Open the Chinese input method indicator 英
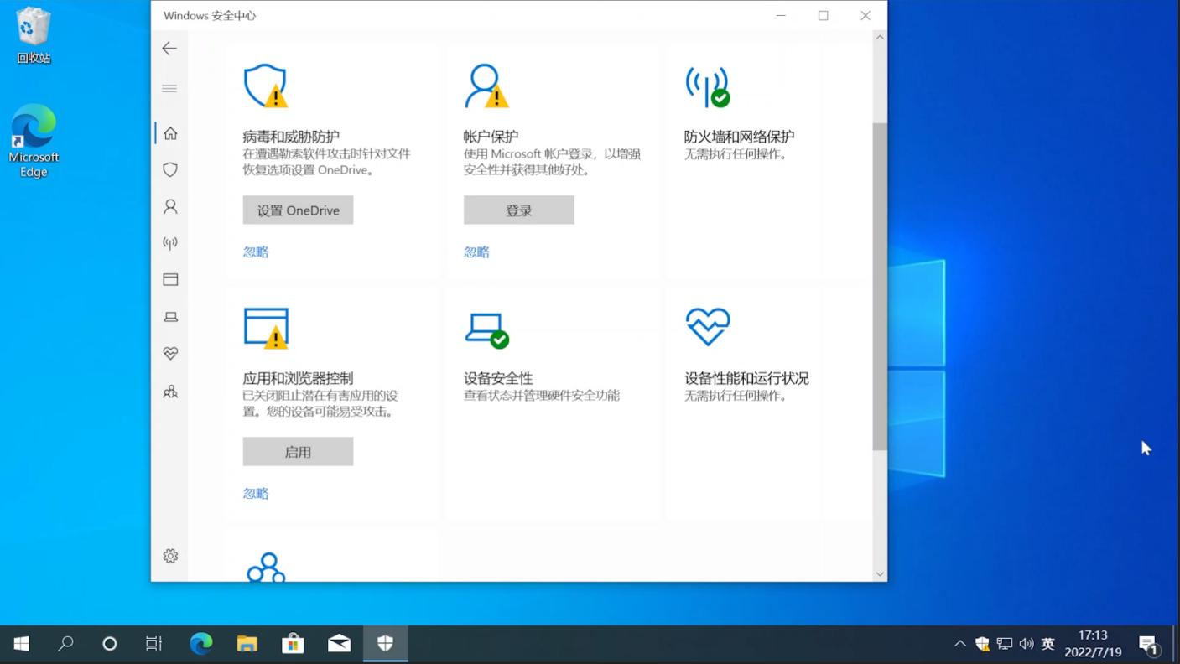The image size is (1180, 664). (x=1047, y=644)
